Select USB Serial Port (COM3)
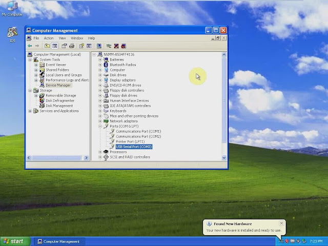This screenshot has width=328, height=246. point(134,147)
